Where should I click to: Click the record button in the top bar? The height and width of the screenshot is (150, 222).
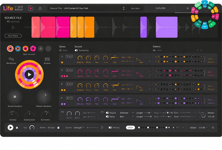tap(31, 8)
